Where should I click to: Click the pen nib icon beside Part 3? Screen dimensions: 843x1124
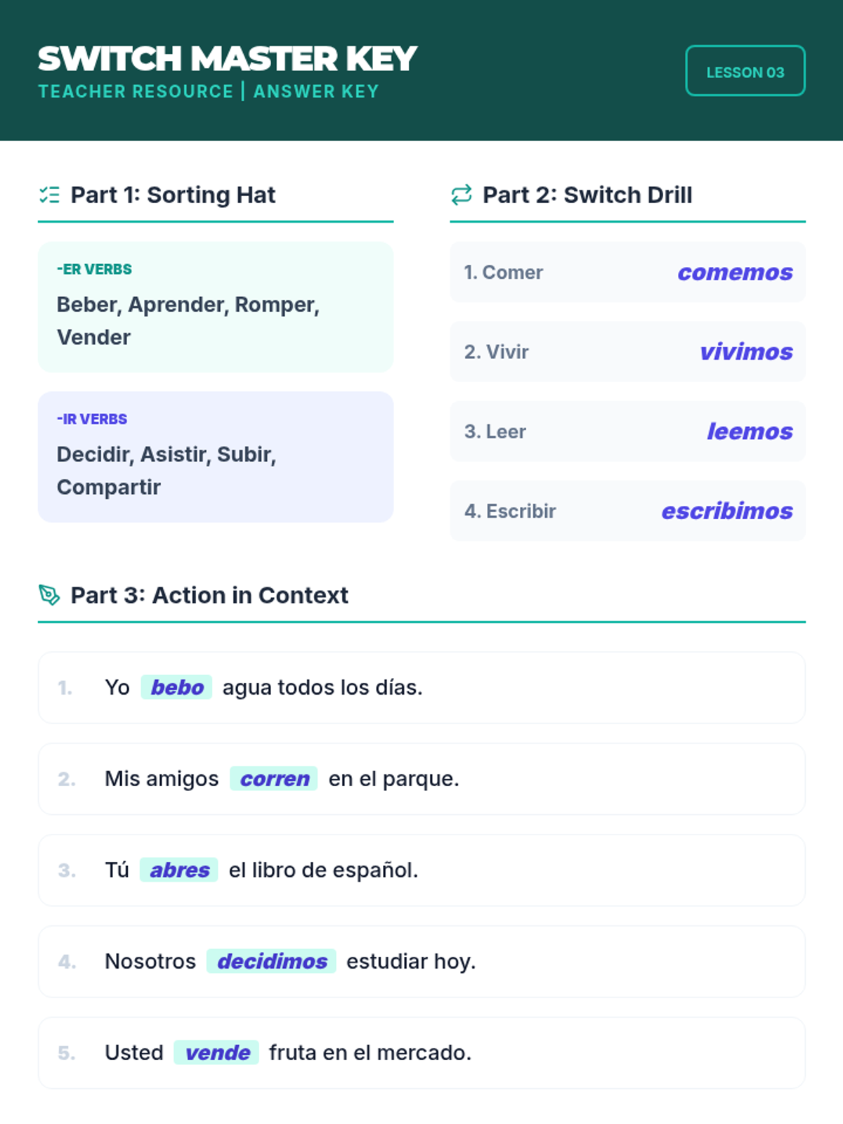(x=49, y=595)
